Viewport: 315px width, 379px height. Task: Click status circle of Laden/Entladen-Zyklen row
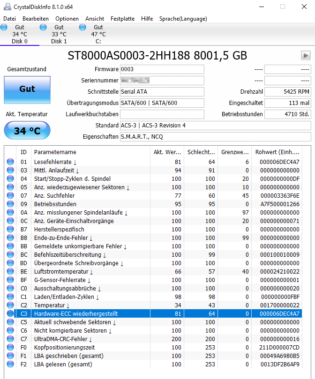click(x=10, y=297)
